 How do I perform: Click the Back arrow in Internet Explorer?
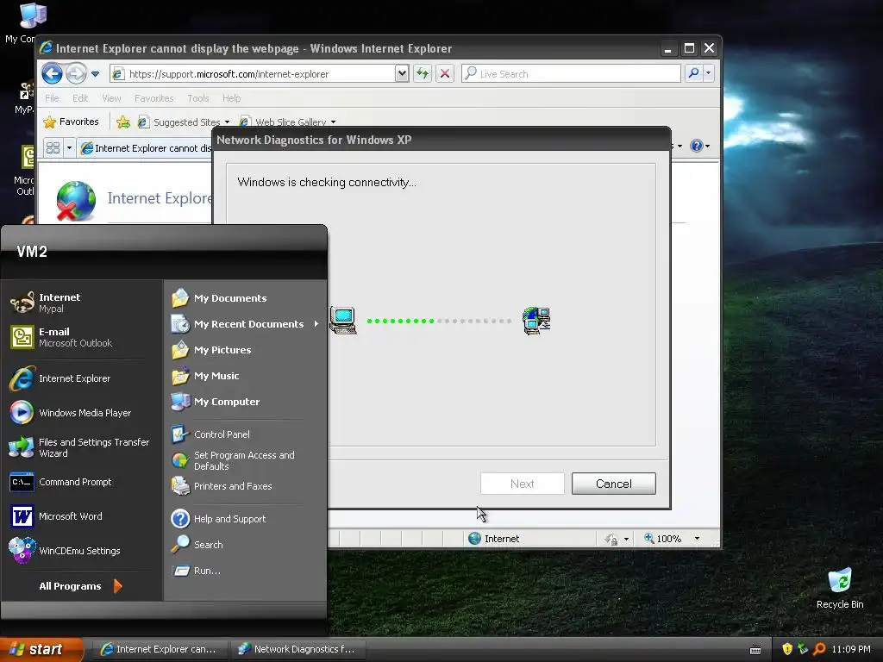(x=52, y=73)
